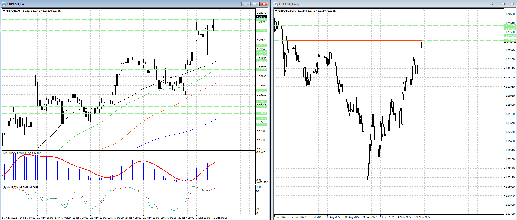Click the 0.01042 value on MACD scale
Screen dimensions: 517x220
261,153
